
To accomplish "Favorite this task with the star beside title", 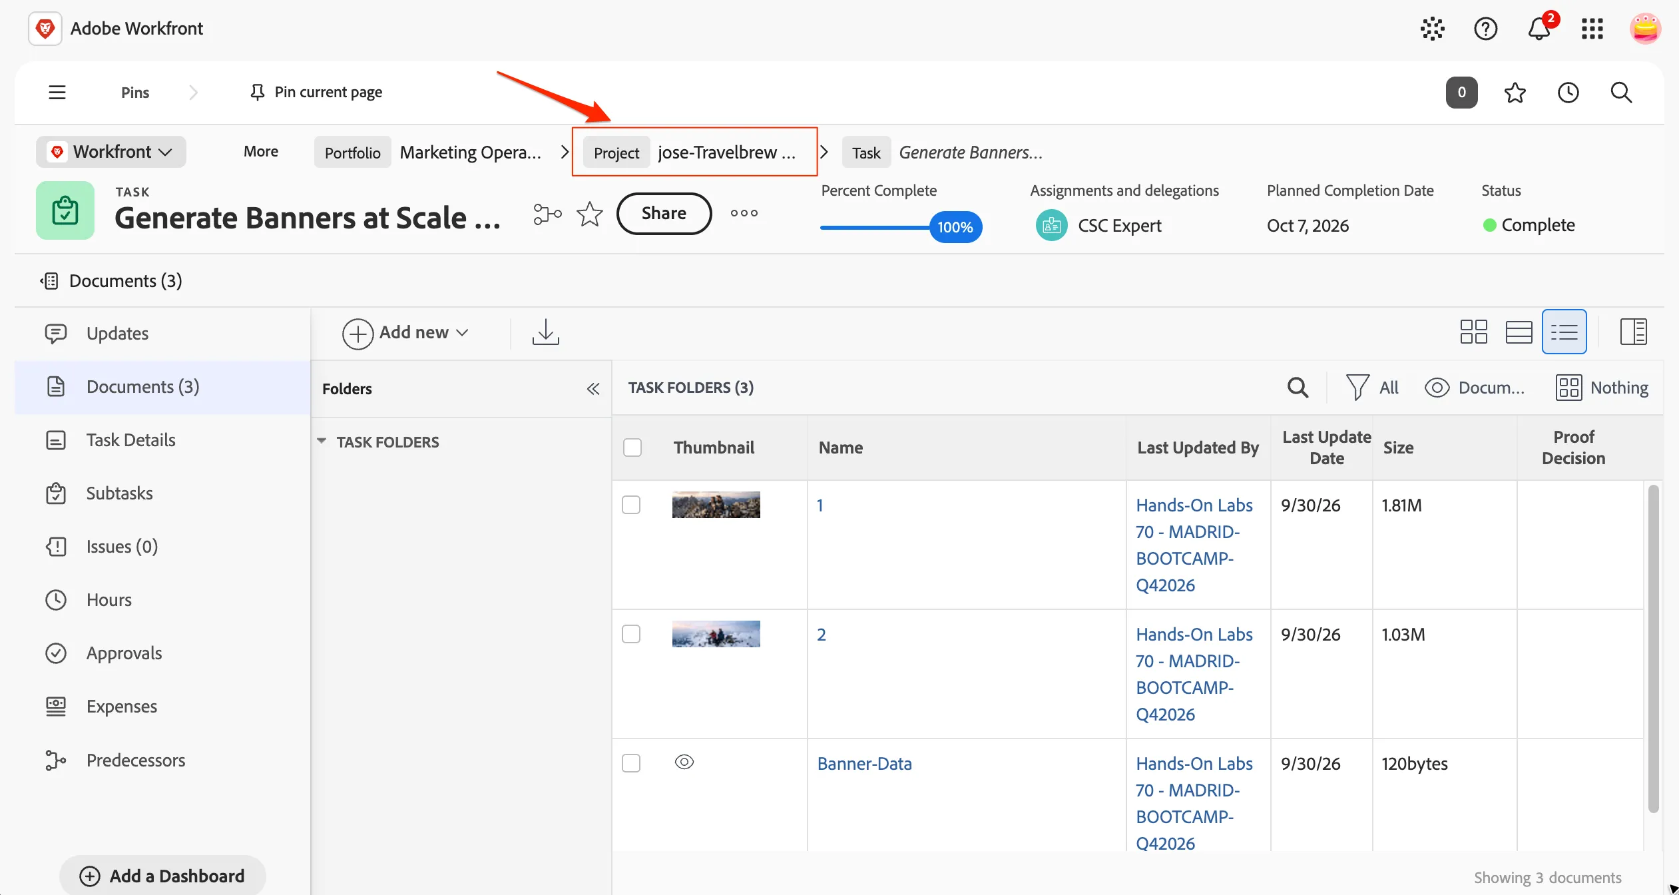I will 590,214.
